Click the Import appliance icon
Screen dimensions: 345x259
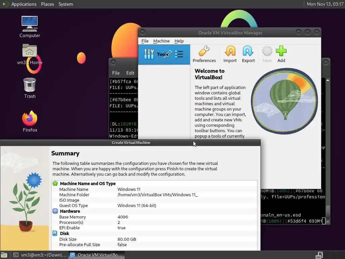click(x=230, y=54)
